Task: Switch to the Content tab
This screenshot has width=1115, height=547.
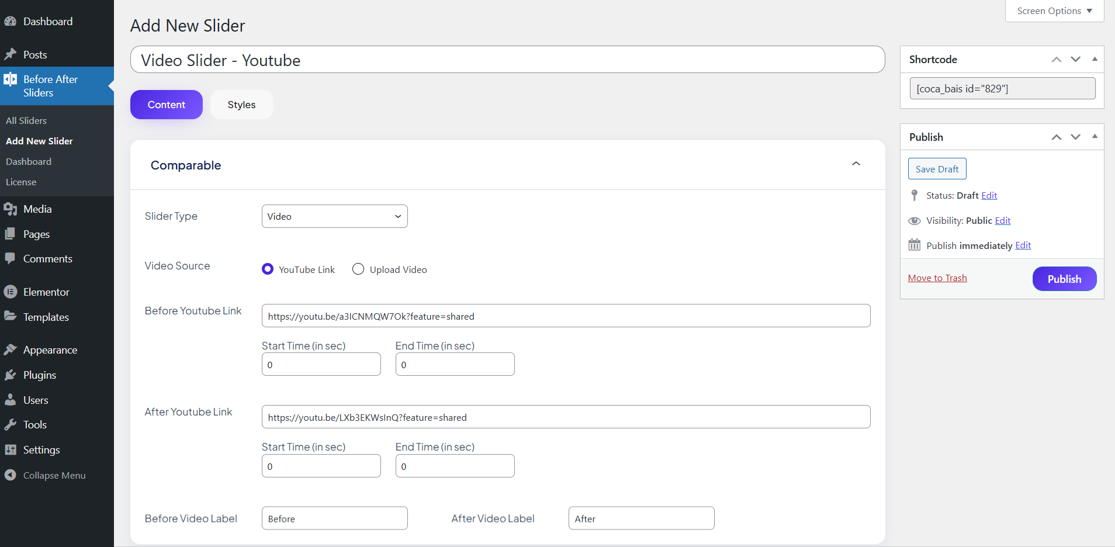Action: pos(167,105)
